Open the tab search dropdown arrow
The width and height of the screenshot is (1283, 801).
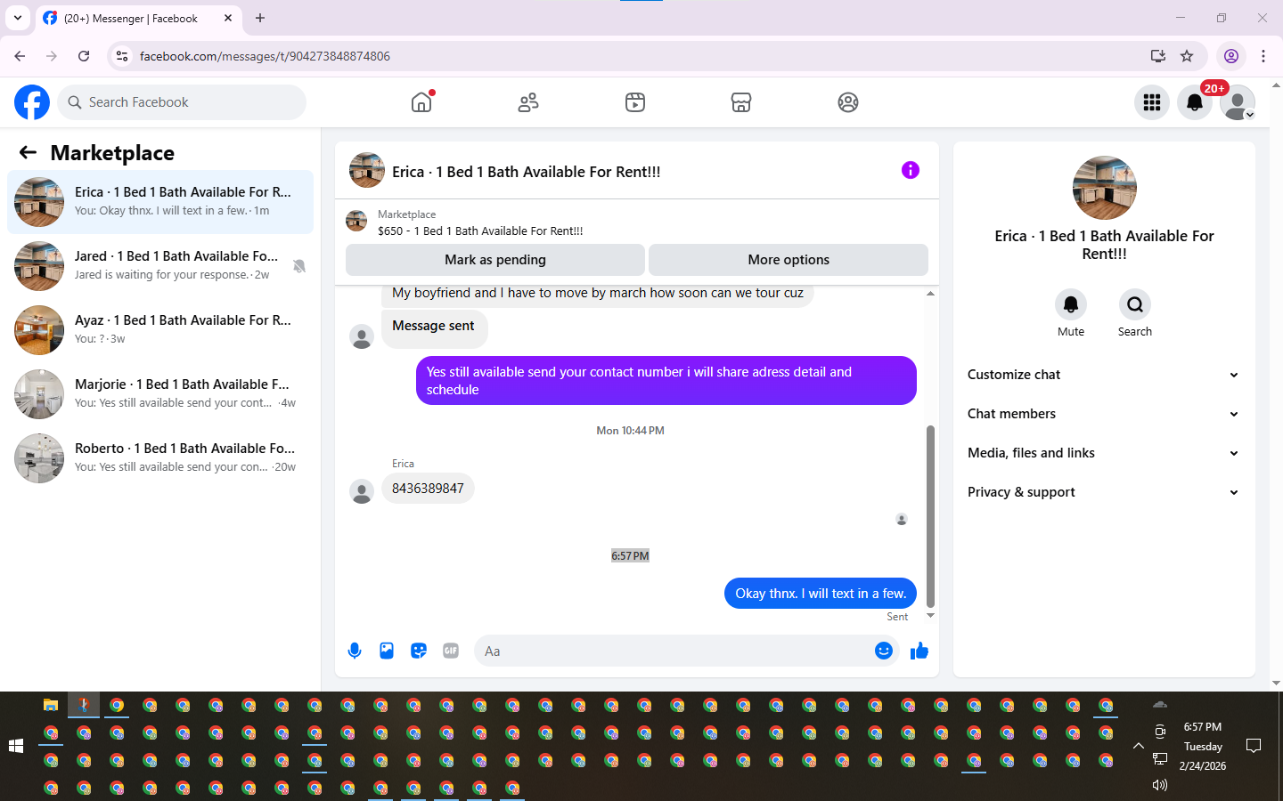pyautogui.click(x=17, y=18)
